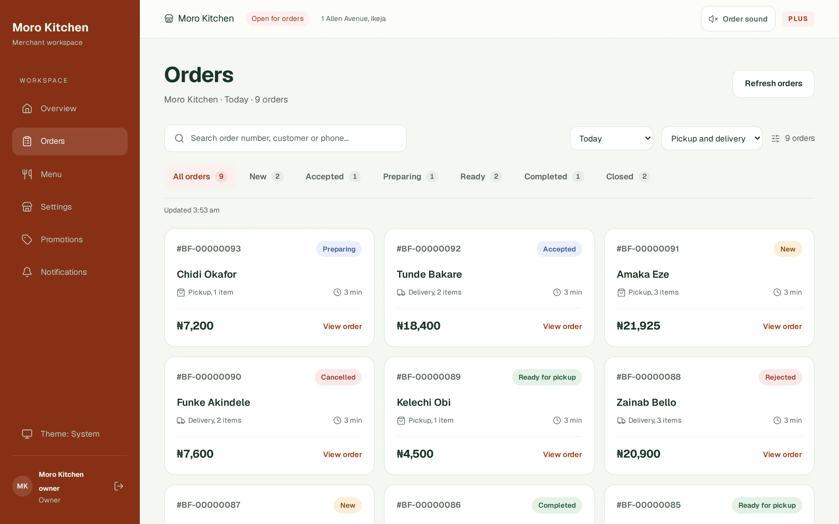Click the clock icon on Zainab Bello card

tap(777, 420)
